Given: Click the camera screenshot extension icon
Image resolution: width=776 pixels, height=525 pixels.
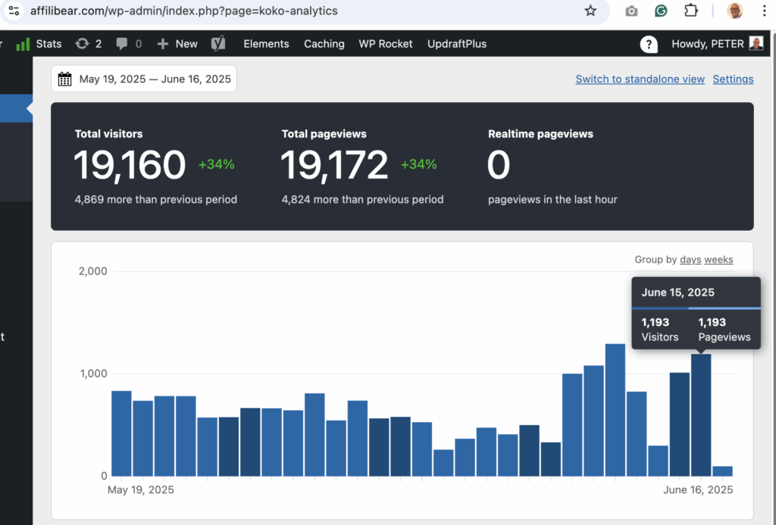Looking at the screenshot, I should click(631, 11).
